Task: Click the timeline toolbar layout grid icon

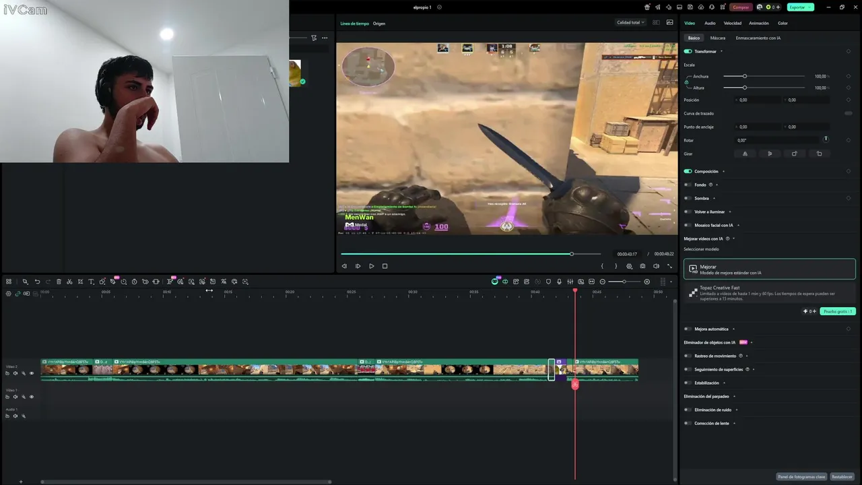Action: click(9, 282)
